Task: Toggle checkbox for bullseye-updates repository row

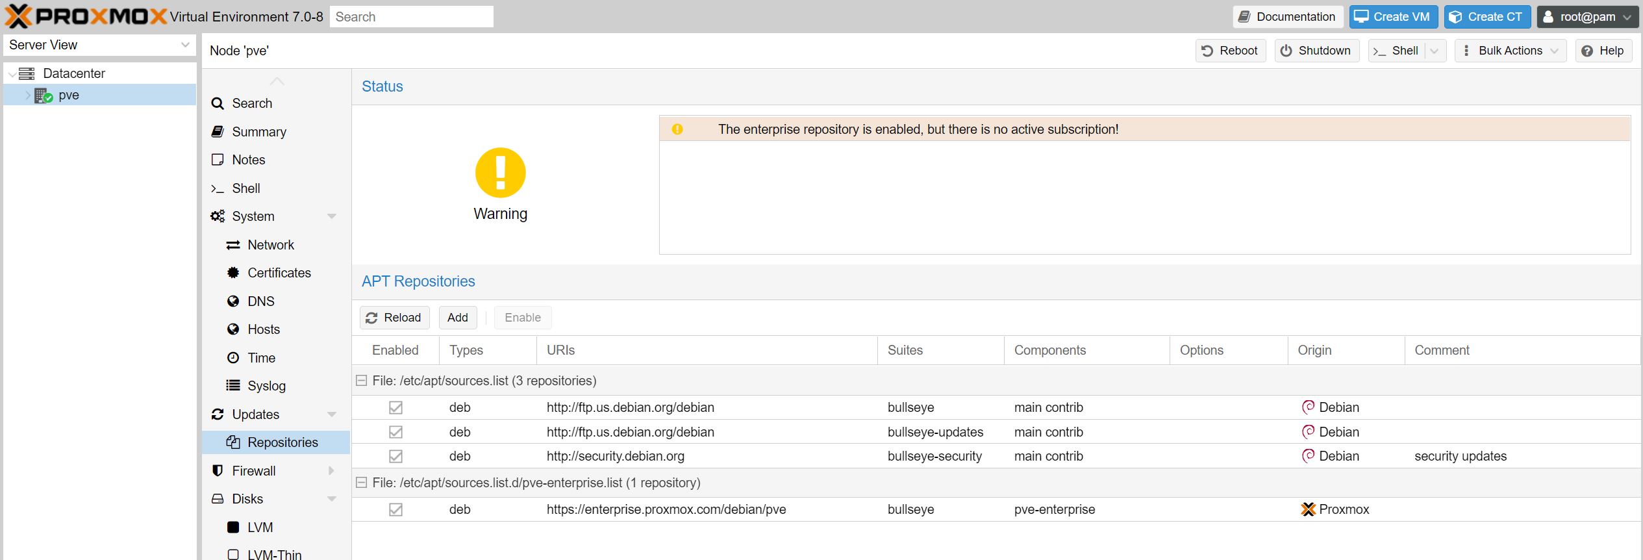Action: point(395,432)
